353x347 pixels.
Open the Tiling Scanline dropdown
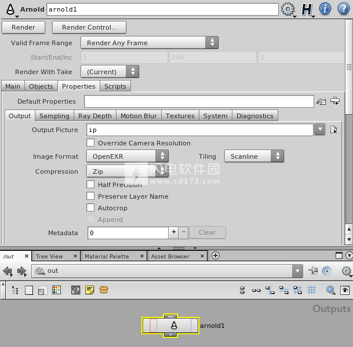(254, 156)
